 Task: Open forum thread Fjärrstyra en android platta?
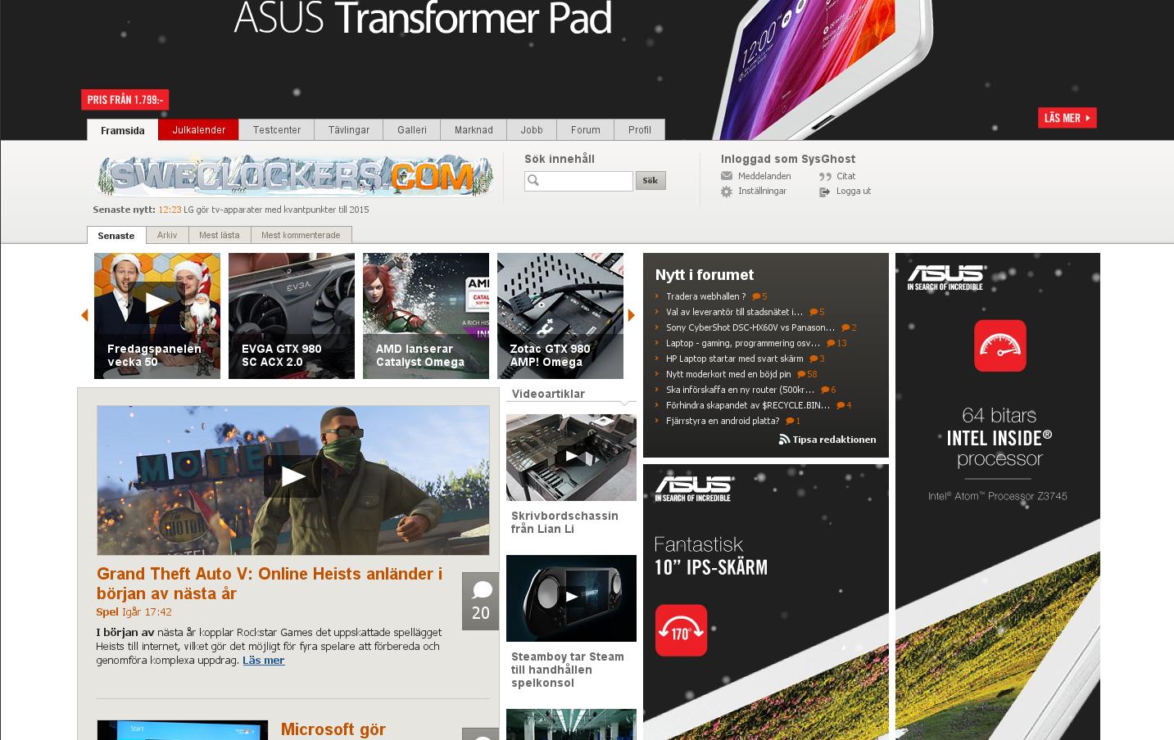click(x=723, y=421)
